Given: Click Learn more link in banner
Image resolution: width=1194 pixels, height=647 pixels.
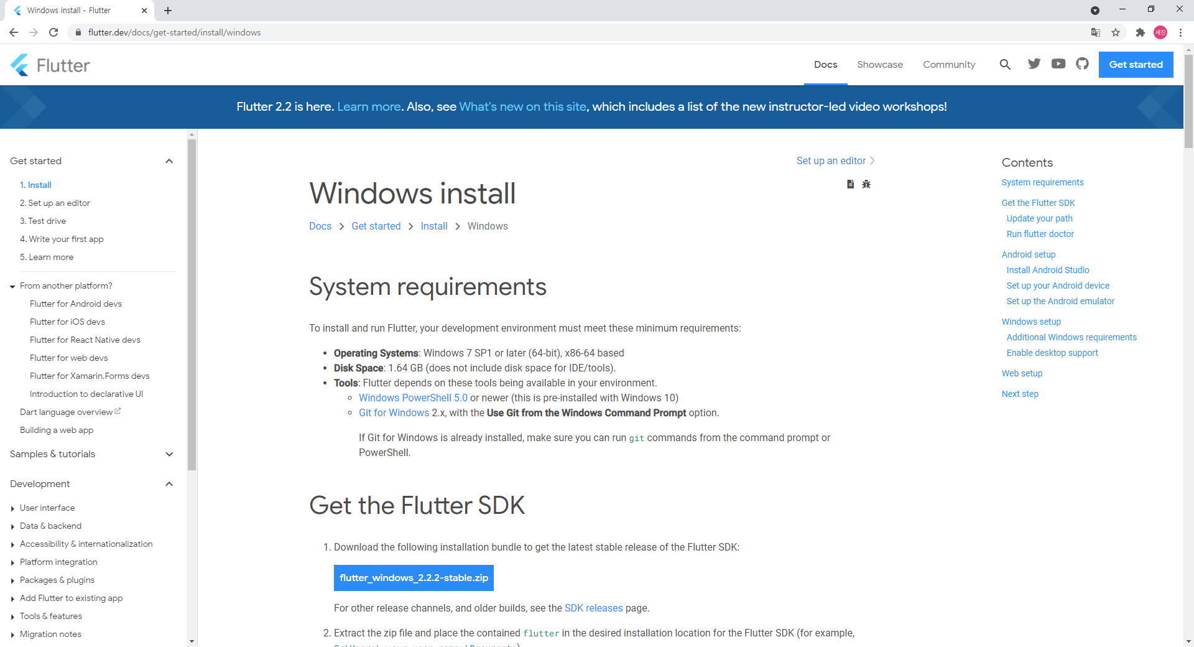Looking at the screenshot, I should 369,106.
